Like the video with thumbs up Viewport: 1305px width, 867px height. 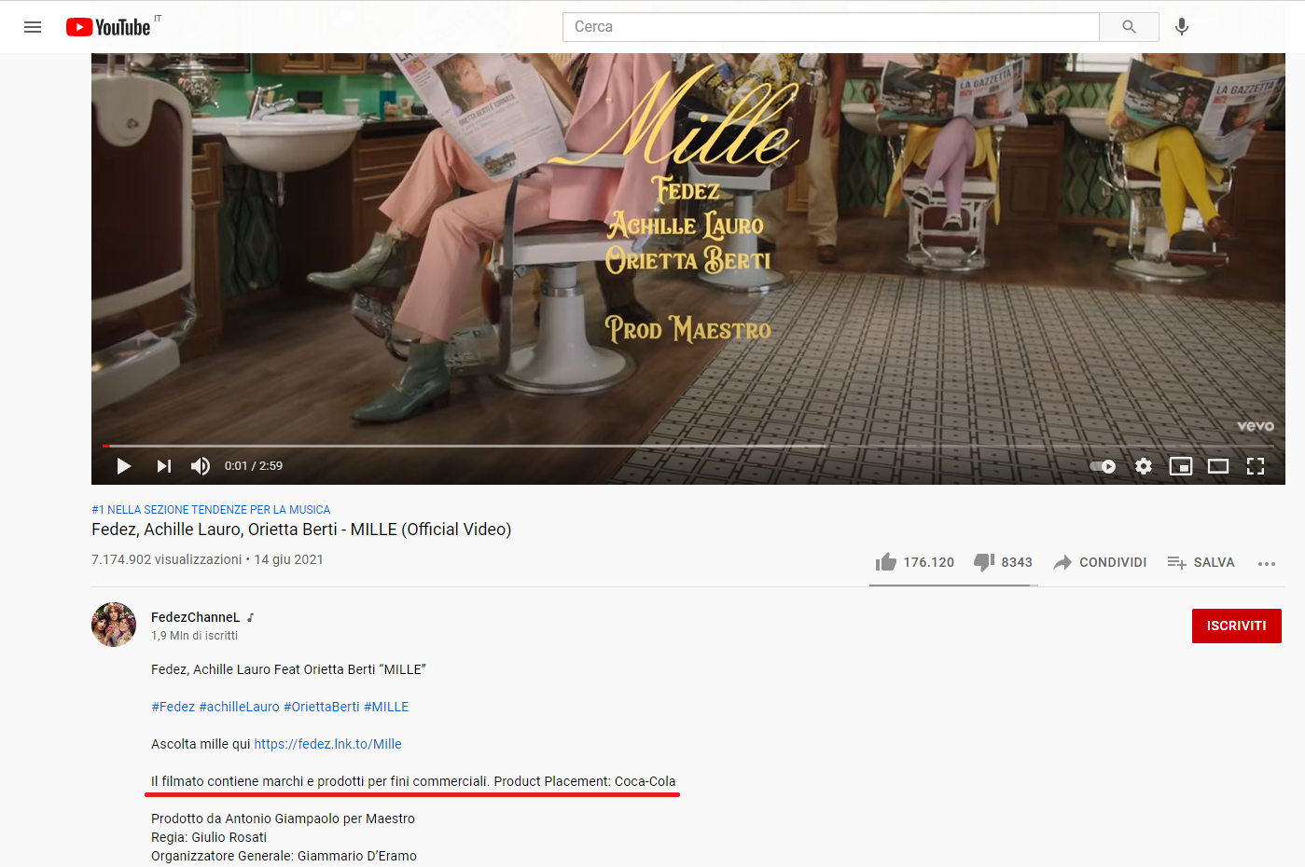coord(914,562)
